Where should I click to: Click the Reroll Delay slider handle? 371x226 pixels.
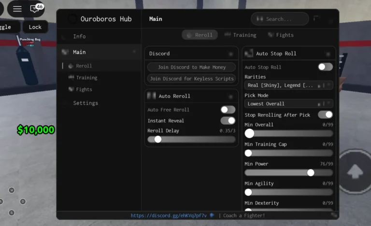pos(158,140)
